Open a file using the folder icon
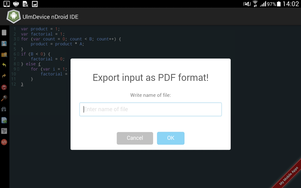 [4, 55]
